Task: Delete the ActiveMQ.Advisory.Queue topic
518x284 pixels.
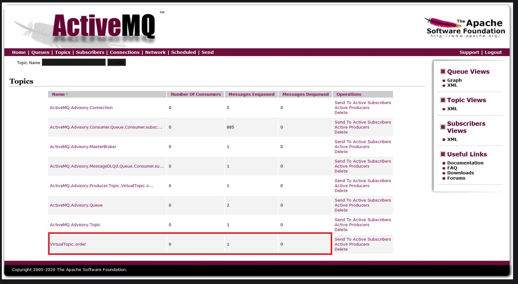Action: pos(341,210)
